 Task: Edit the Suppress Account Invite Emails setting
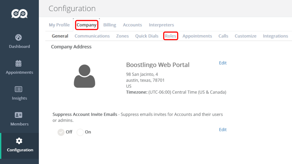click(223, 130)
